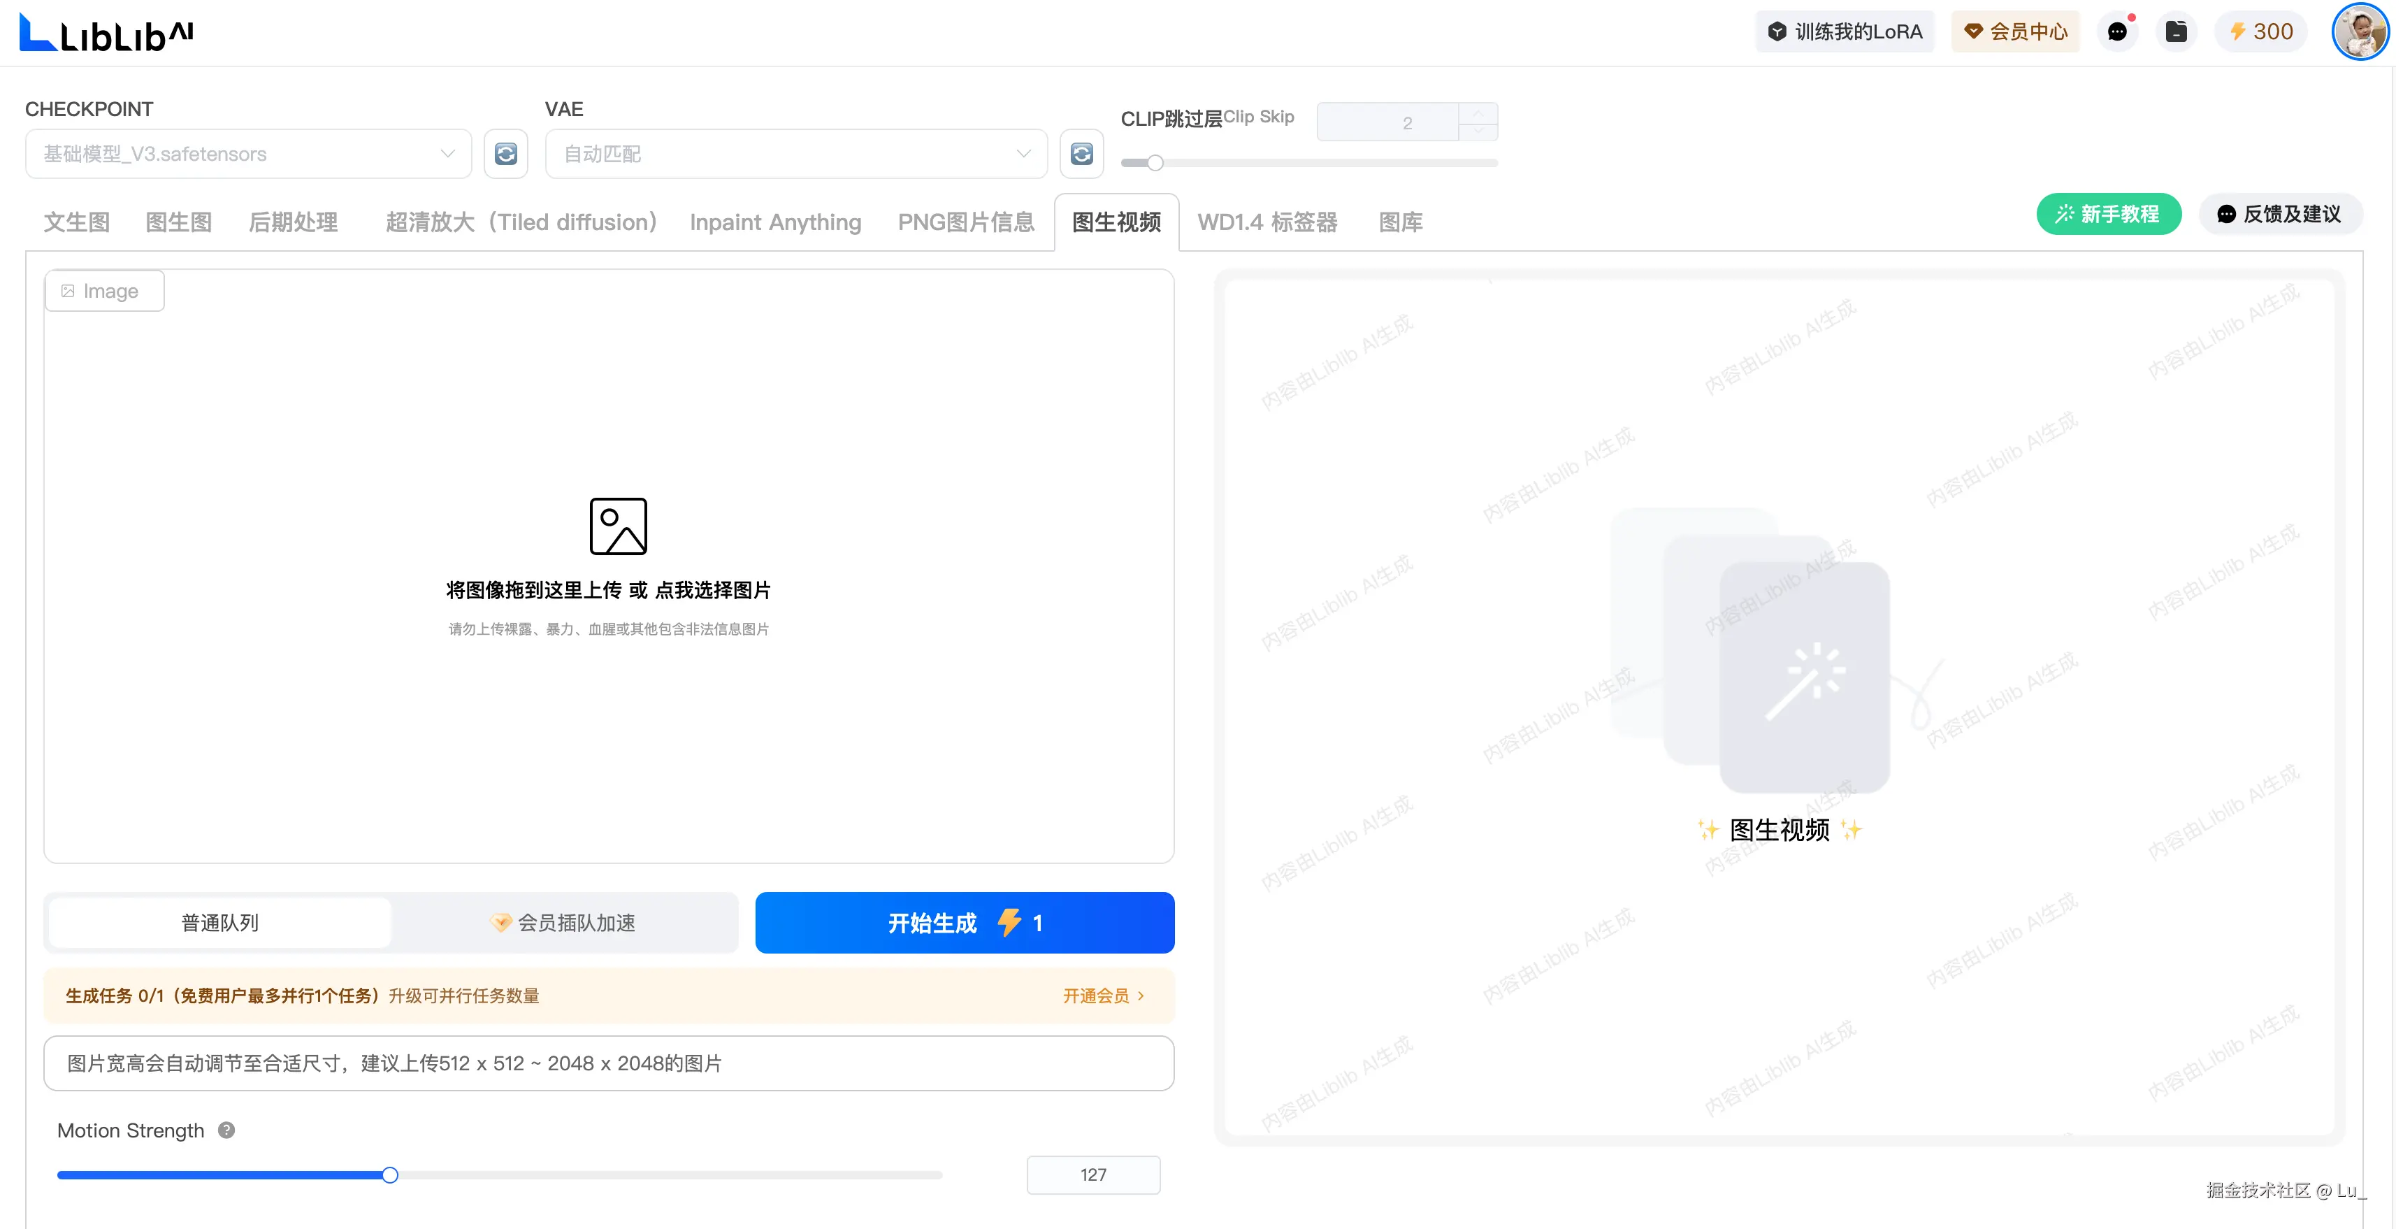
Task: Switch to 会员插队加速 queue option
Action: tap(563, 922)
